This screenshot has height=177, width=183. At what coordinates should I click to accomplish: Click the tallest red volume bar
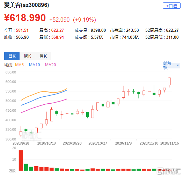(21, 160)
